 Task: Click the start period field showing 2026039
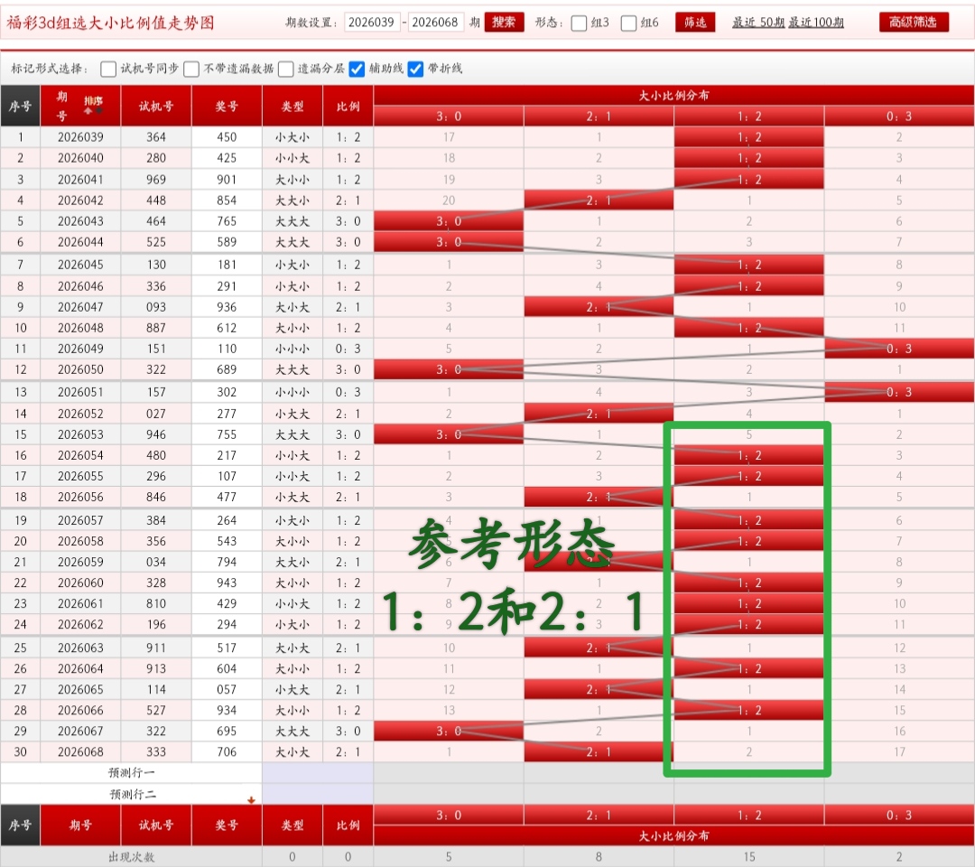click(371, 23)
